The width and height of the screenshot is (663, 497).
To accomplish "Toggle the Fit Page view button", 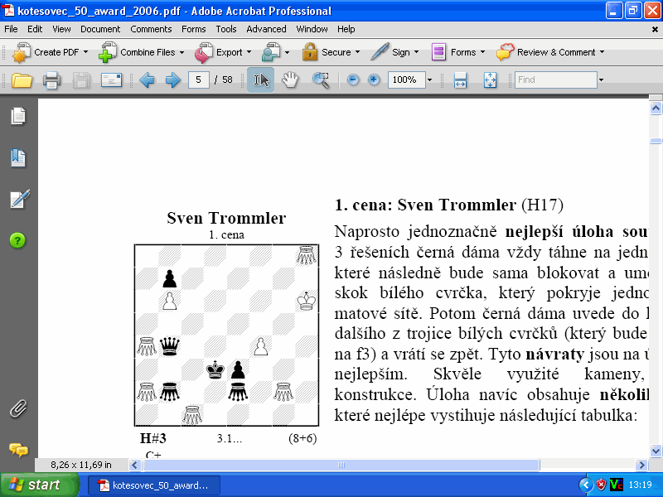I will (x=489, y=80).
